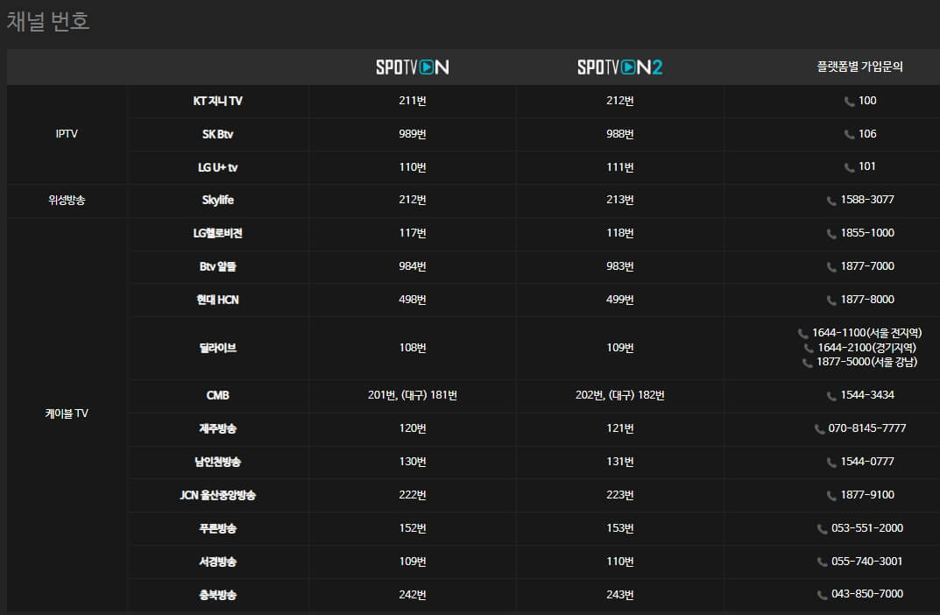Click phone icon beside 070-8145-7777

819,429
